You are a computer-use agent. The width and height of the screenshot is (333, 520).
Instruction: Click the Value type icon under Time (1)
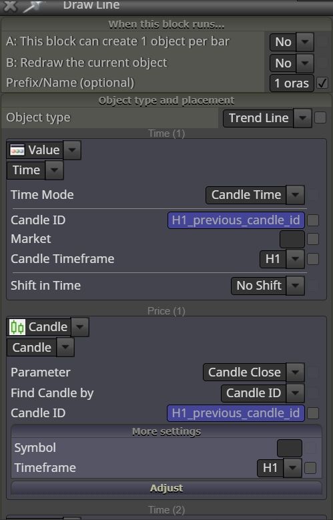point(17,150)
